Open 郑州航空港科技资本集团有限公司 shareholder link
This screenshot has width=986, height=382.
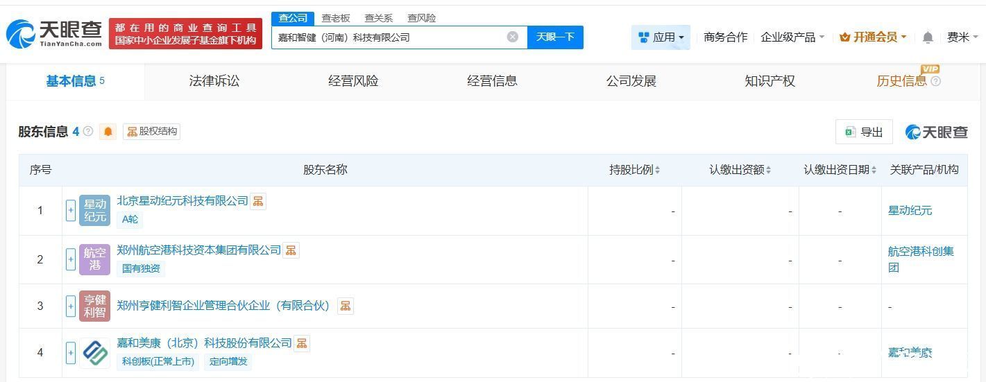[x=199, y=250]
